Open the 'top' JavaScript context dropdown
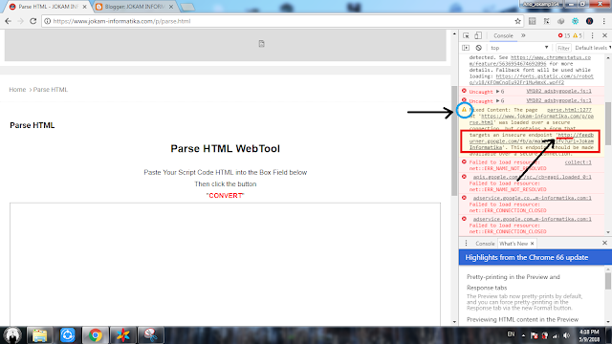 click(519, 48)
